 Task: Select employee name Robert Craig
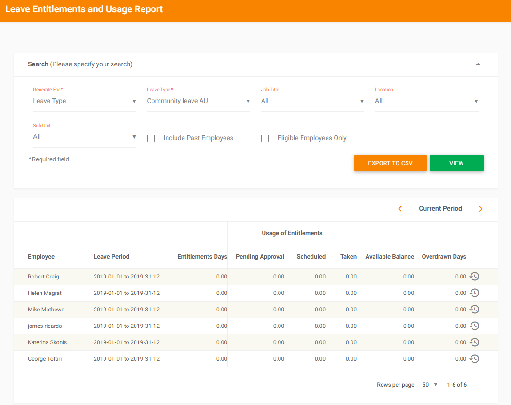(x=43, y=277)
